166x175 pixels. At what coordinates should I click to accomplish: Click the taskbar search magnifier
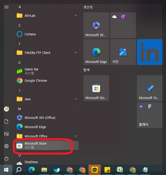click(x=19, y=170)
